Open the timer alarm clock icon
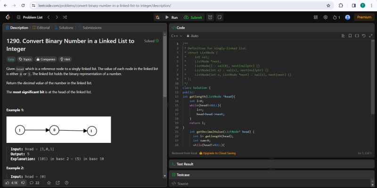This screenshot has width=377, height=188. coord(210,17)
